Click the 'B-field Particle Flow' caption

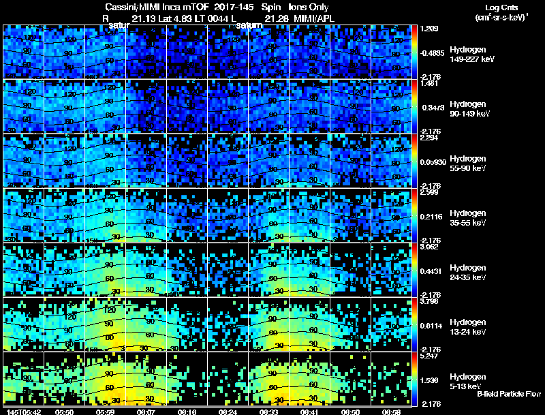point(509,394)
